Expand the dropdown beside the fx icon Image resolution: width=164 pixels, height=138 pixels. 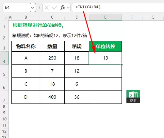point(68,7)
